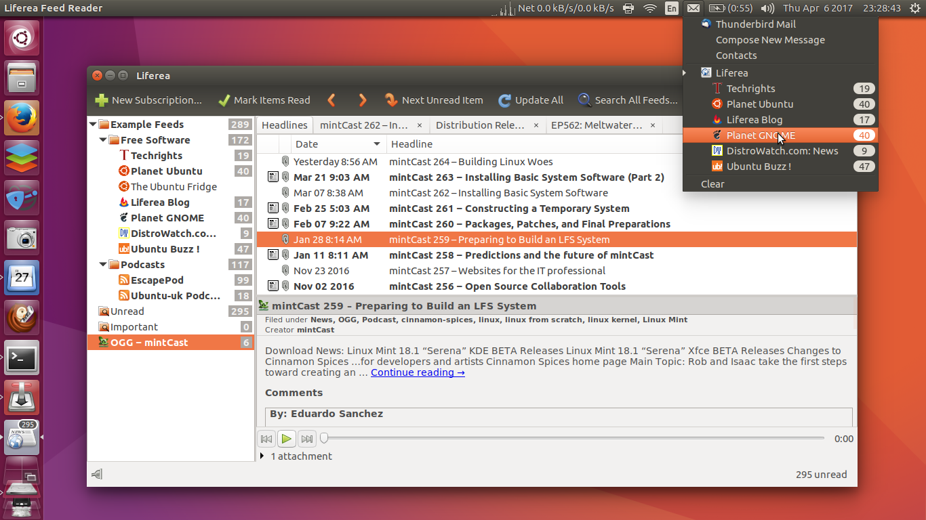Image resolution: width=926 pixels, height=520 pixels.
Task: Open the Terminal from the launcher
Action: click(22, 357)
